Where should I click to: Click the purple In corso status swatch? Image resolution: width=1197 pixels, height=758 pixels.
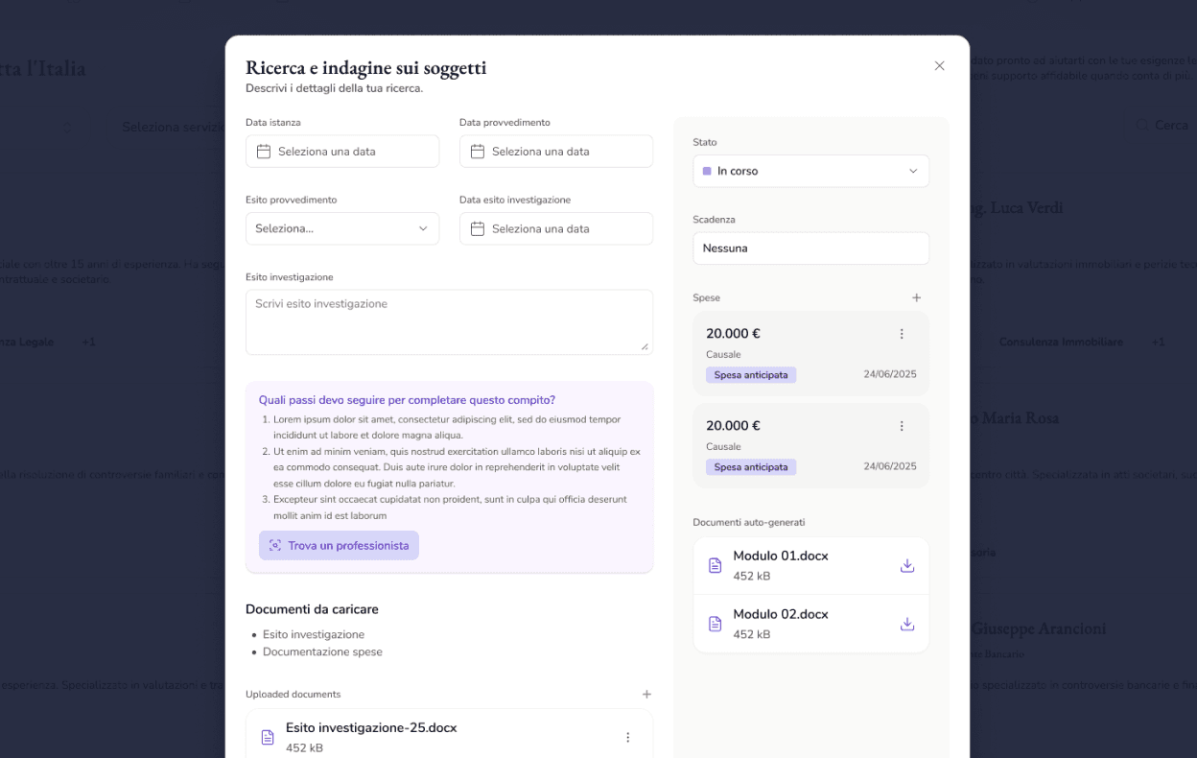pos(707,171)
